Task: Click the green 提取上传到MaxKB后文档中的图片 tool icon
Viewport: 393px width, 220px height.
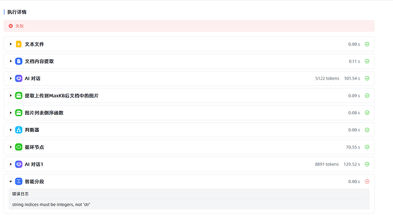Action: [19, 96]
